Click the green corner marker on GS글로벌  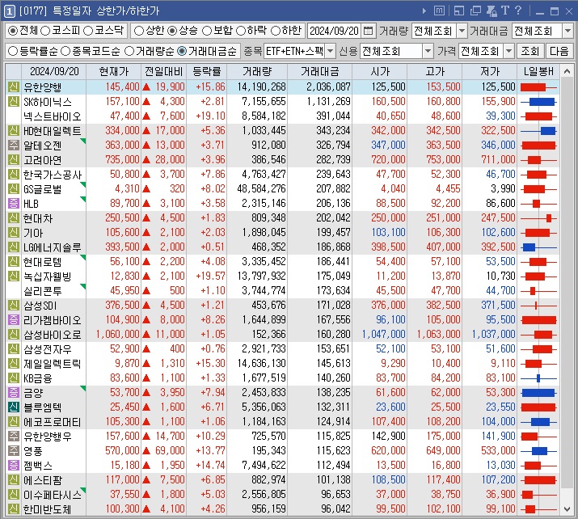[x=83, y=184]
